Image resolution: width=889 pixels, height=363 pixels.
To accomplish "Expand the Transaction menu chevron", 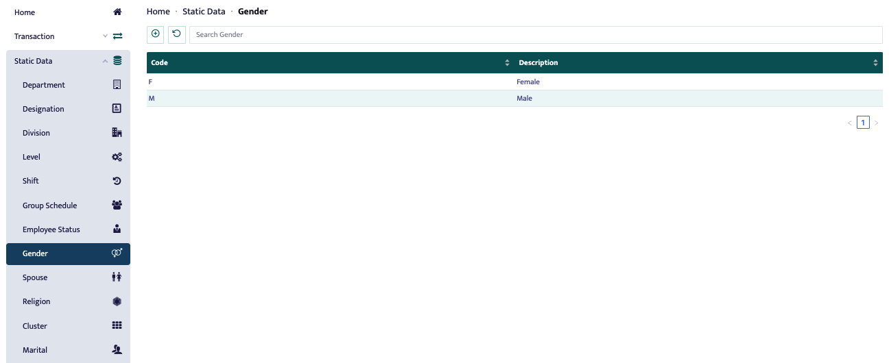I will 105,36.
